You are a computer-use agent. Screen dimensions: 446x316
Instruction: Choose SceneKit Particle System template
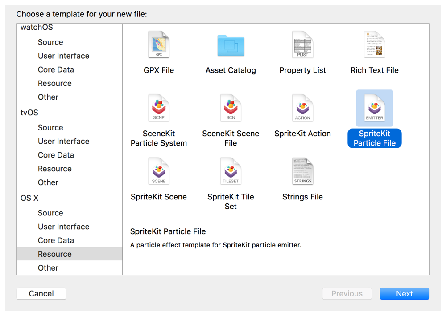(159, 108)
